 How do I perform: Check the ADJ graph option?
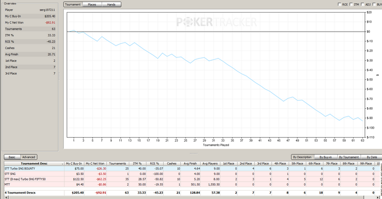(x=362, y=4)
